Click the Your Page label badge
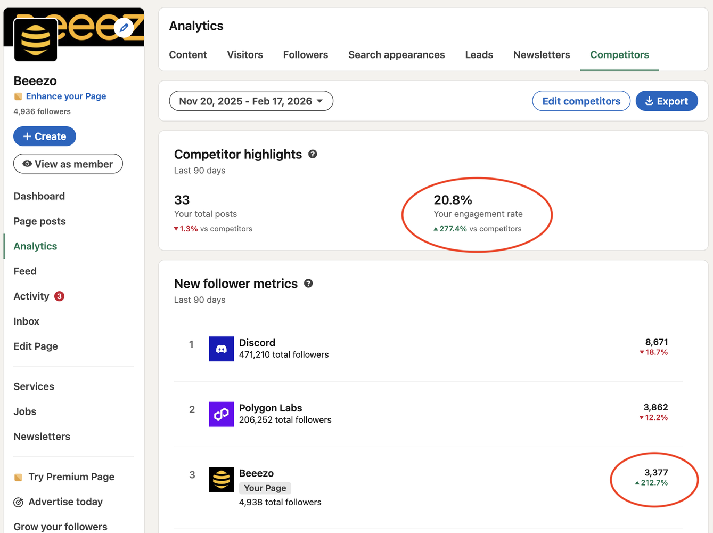Image resolution: width=713 pixels, height=533 pixels. (x=265, y=488)
